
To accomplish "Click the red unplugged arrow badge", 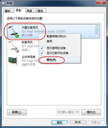I will pyautogui.click(x=18, y=51).
